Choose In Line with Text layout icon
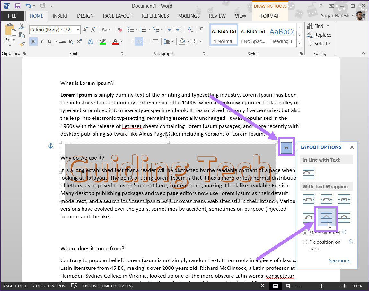The height and width of the screenshot is (291, 369). tap(309, 173)
